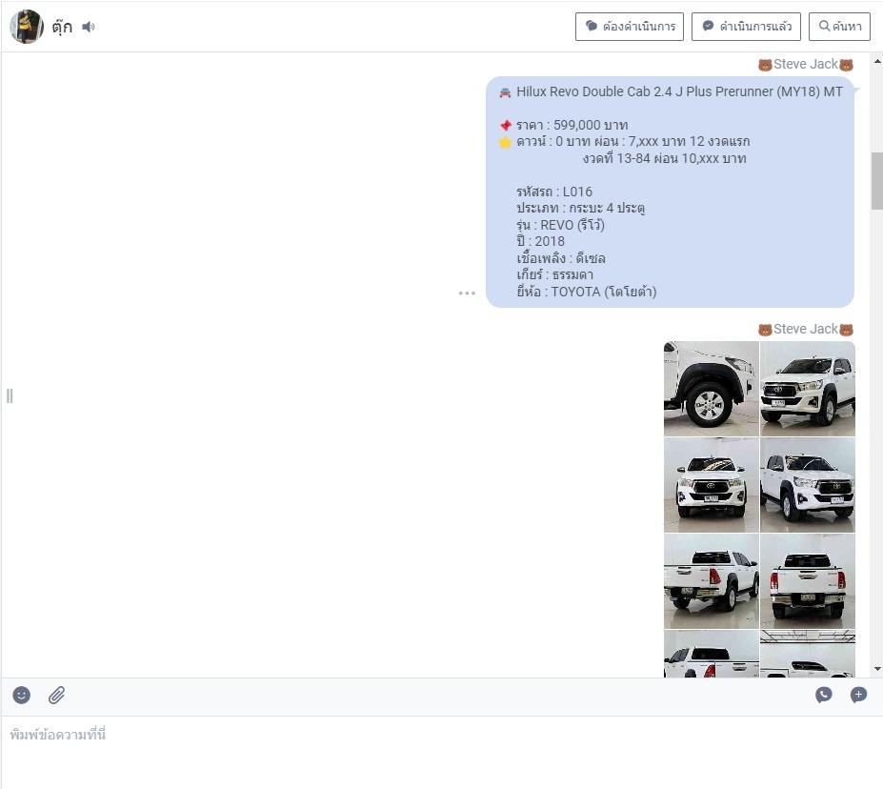Click the left panel resize handle

pyautogui.click(x=10, y=395)
